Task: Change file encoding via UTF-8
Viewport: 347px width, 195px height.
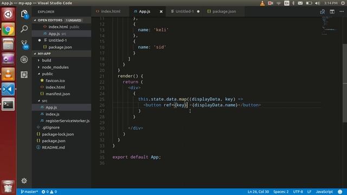Action: (298, 192)
